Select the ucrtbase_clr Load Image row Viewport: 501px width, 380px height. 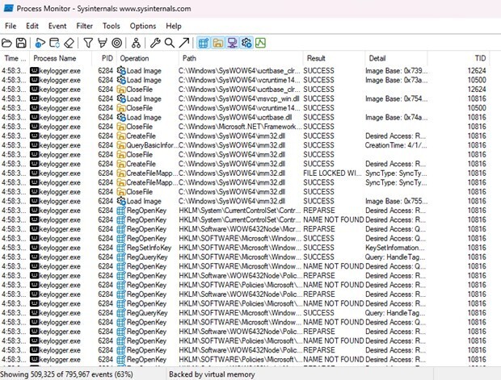(244, 71)
